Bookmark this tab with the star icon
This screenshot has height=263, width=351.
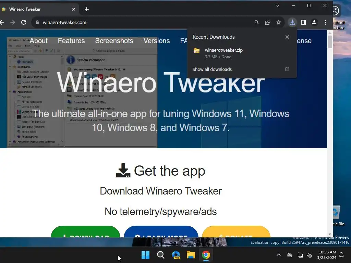click(x=278, y=22)
